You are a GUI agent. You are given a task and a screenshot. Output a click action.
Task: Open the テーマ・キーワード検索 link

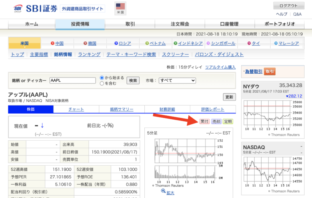(x=131, y=55)
